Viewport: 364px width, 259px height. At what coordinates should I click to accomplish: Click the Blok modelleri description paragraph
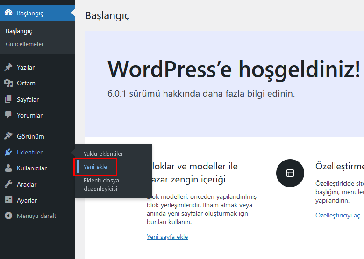click(201, 209)
